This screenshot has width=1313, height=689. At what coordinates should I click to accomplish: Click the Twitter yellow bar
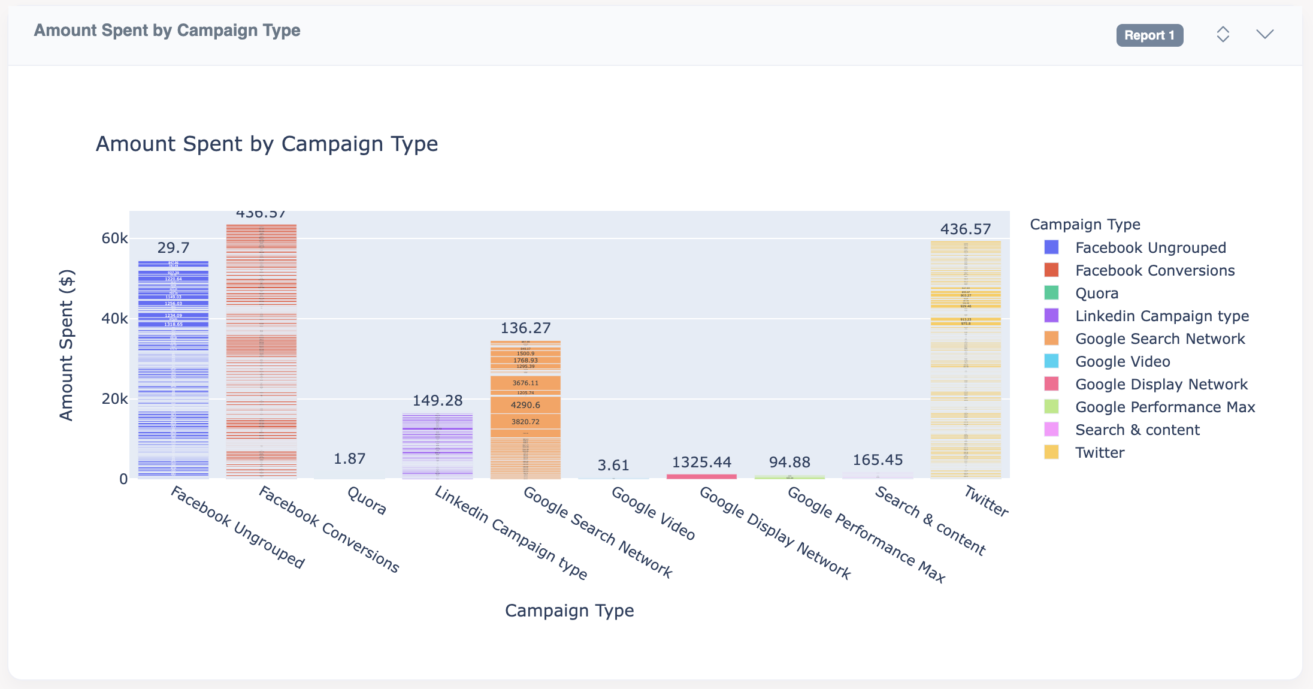point(966,360)
